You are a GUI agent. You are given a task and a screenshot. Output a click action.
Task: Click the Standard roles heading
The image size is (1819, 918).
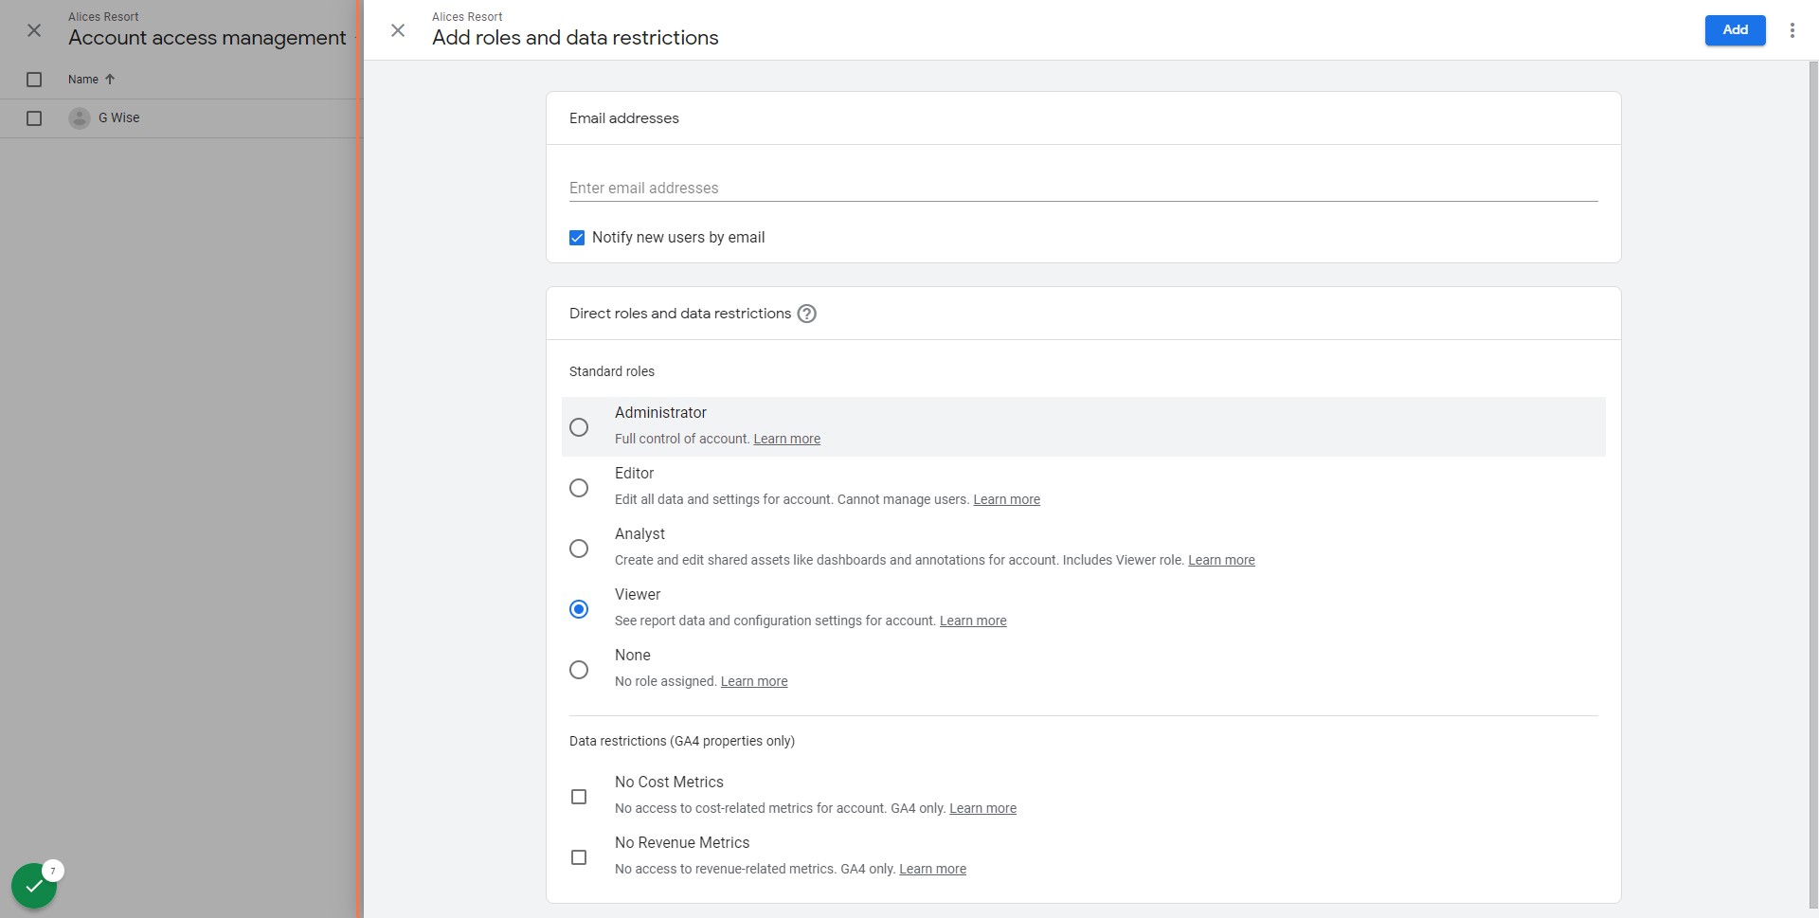click(x=612, y=371)
